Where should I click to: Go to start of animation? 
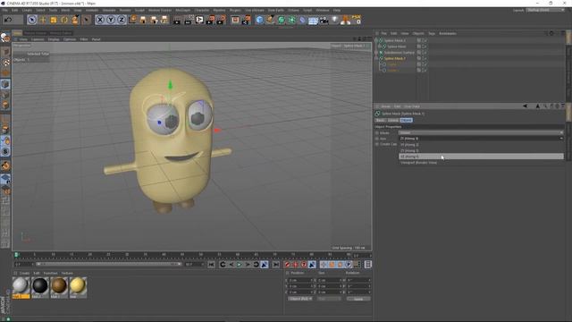click(x=211, y=265)
